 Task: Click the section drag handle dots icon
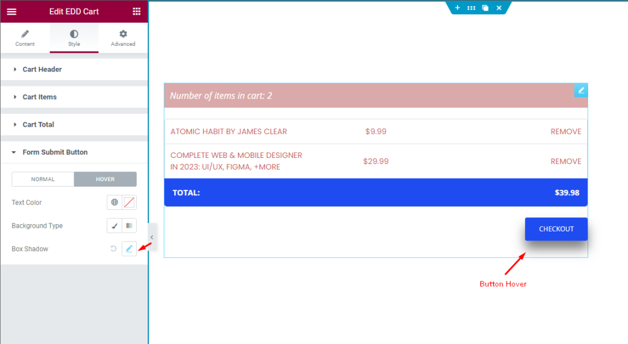[472, 7]
